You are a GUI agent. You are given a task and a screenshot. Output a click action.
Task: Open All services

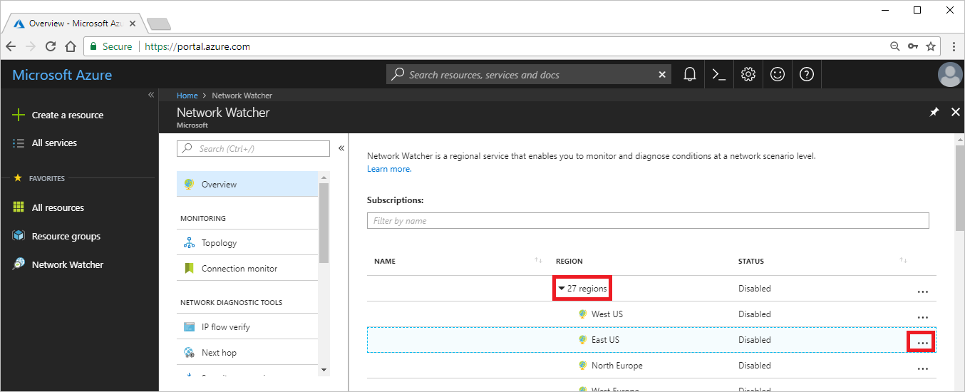(x=54, y=143)
